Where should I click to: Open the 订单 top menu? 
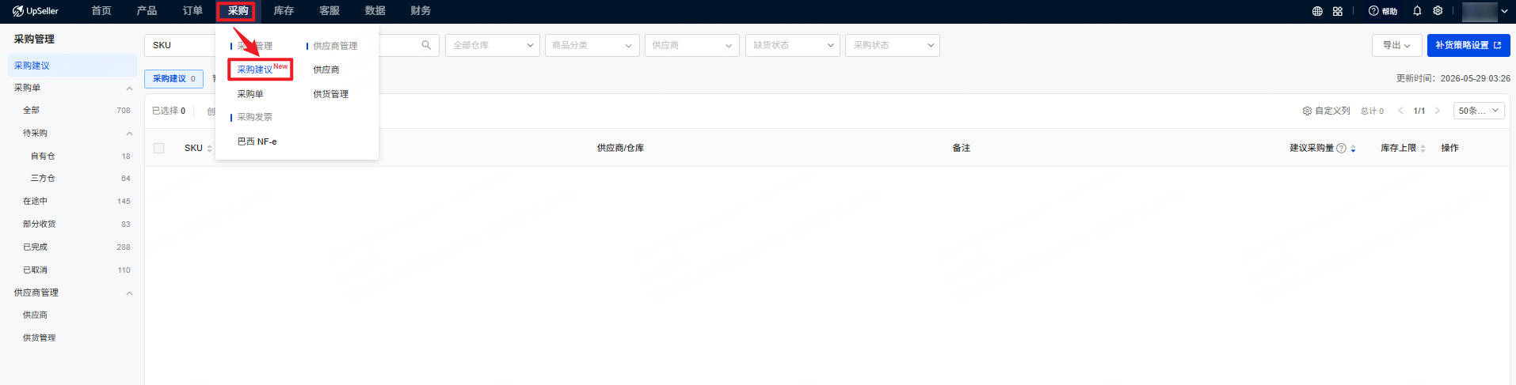pyautogui.click(x=192, y=11)
